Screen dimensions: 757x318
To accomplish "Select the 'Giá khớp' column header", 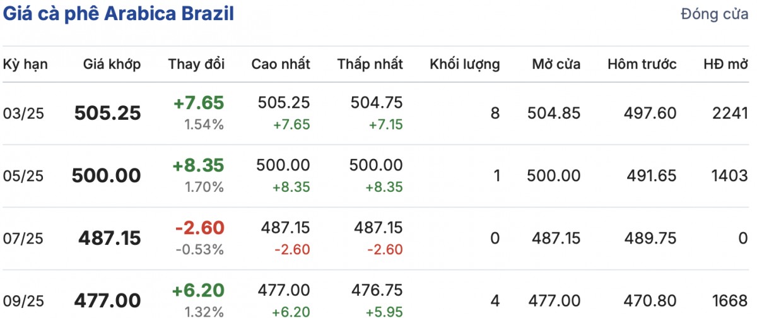I will (x=112, y=64).
